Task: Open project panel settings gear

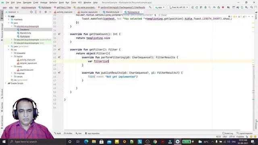Action: click(x=46, y=12)
